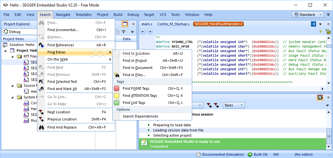Select the Find Extras submenu entry
The image size is (333, 158).
[76, 52]
